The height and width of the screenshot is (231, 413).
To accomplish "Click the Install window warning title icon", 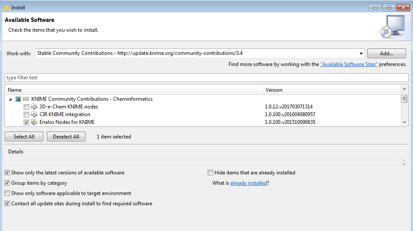I will point(6,8).
